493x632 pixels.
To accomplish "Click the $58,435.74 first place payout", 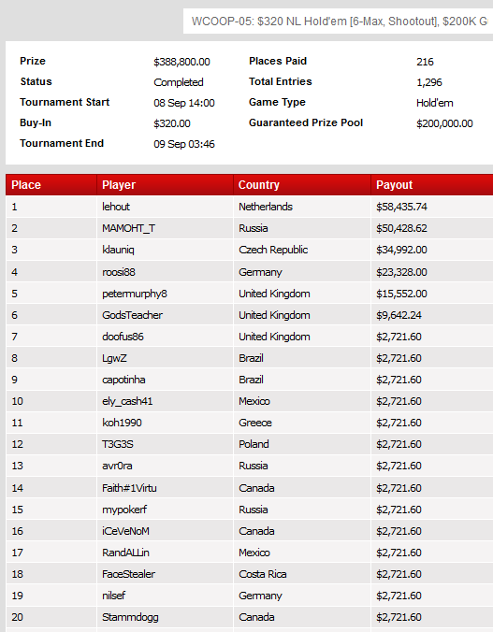I will 401,207.
